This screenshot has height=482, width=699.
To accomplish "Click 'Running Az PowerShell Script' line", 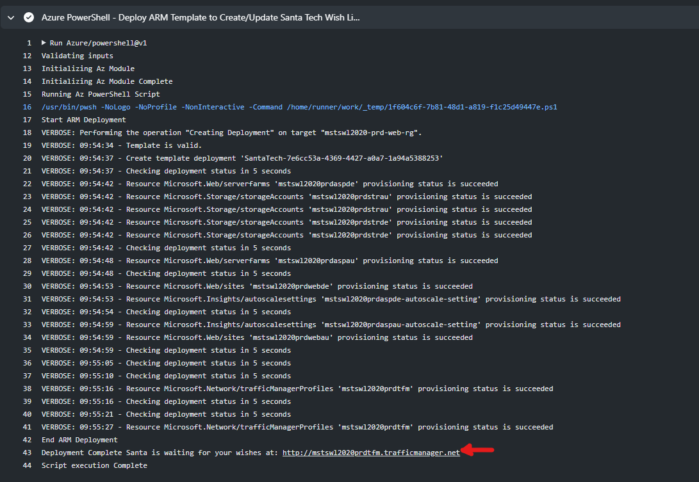I will pos(101,95).
